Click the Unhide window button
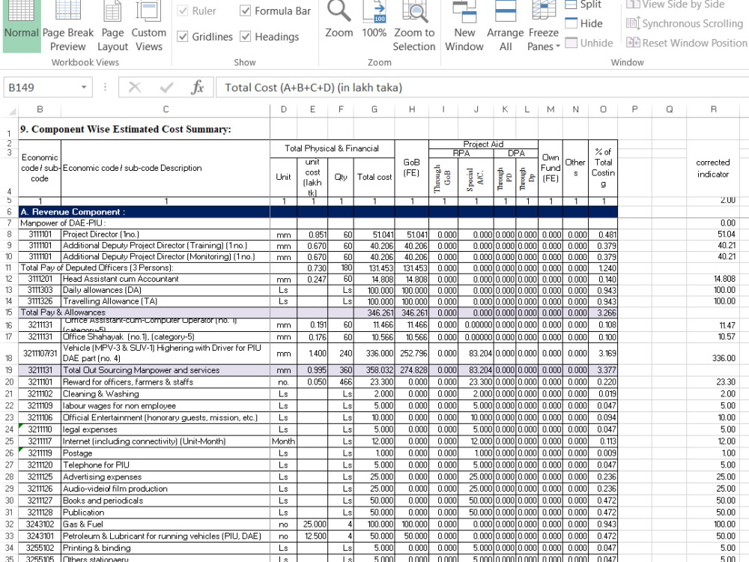749x562 pixels. (x=589, y=43)
